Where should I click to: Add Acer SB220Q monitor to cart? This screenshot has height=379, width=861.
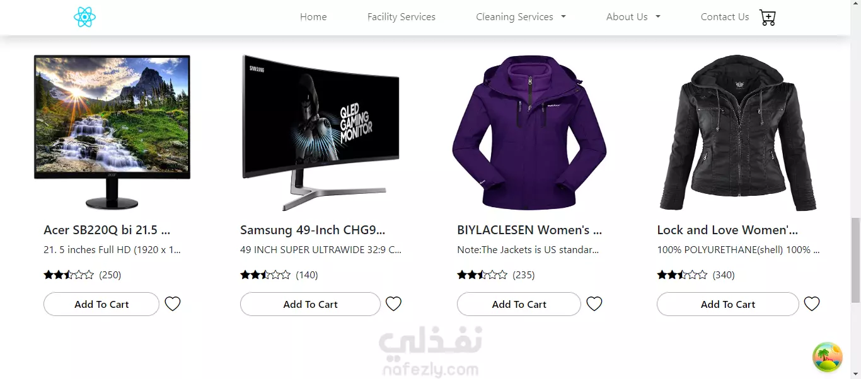click(x=101, y=304)
